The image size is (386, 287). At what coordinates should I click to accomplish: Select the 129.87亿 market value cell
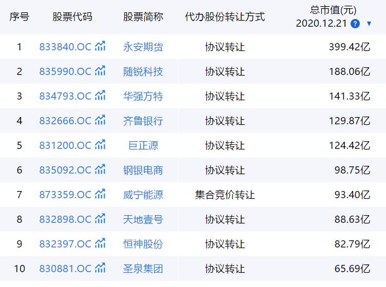(x=350, y=121)
